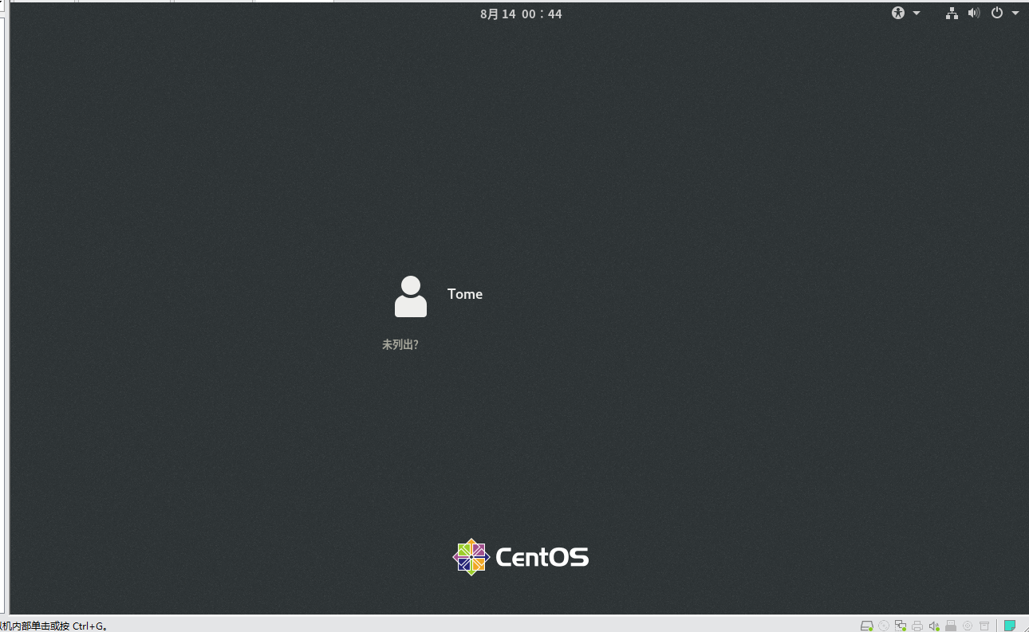This screenshot has height=632, width=1029.
Task: Click the power icon in top bar
Action: pyautogui.click(x=997, y=13)
